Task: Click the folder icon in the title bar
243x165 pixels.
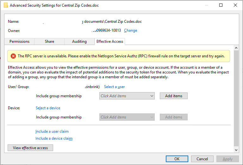Action: [x=6, y=5]
